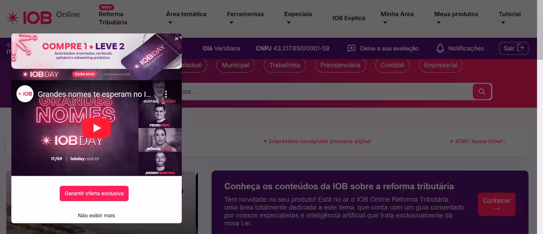The image size is (543, 234).
Task: Open Notificações bell icon
Action: coord(440,48)
